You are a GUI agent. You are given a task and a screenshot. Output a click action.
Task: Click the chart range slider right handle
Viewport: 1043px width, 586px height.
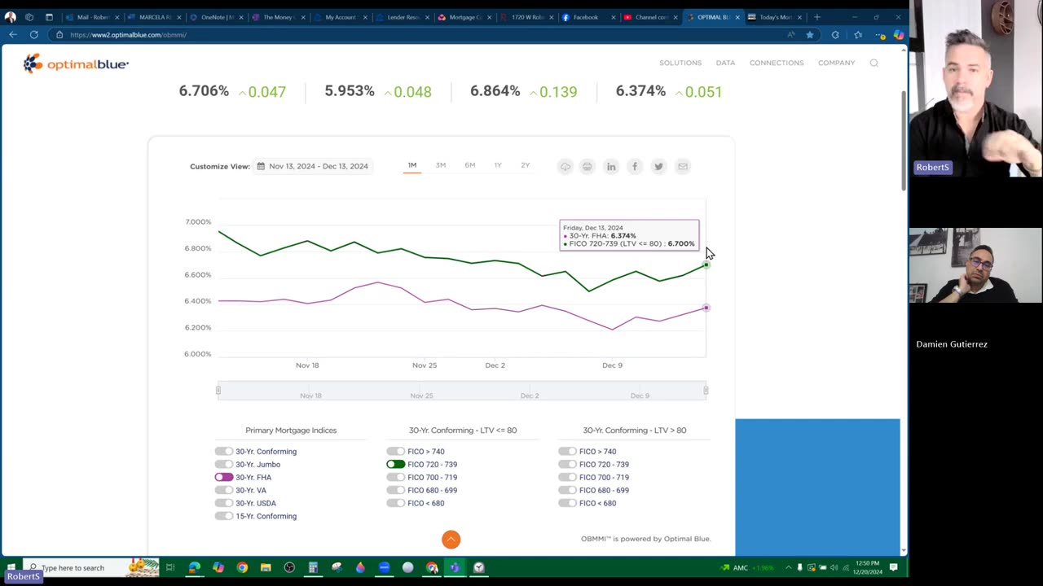tap(706, 391)
